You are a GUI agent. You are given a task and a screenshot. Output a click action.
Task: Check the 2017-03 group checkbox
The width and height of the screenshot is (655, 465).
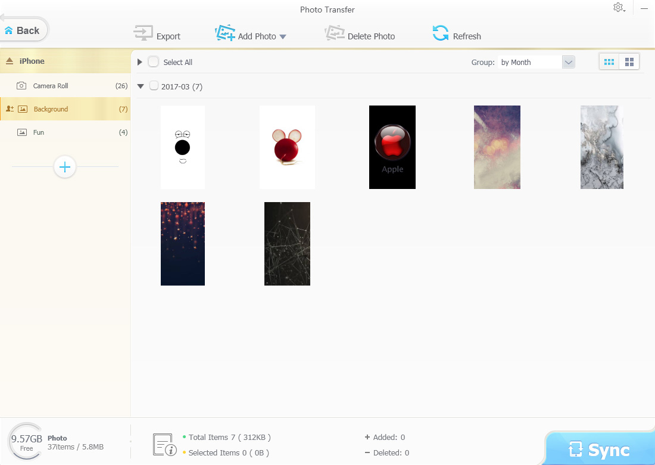154,86
